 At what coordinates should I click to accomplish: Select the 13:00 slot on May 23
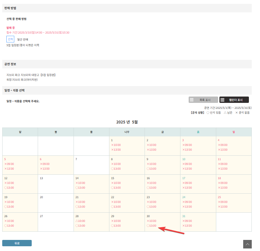click(x=152, y=206)
